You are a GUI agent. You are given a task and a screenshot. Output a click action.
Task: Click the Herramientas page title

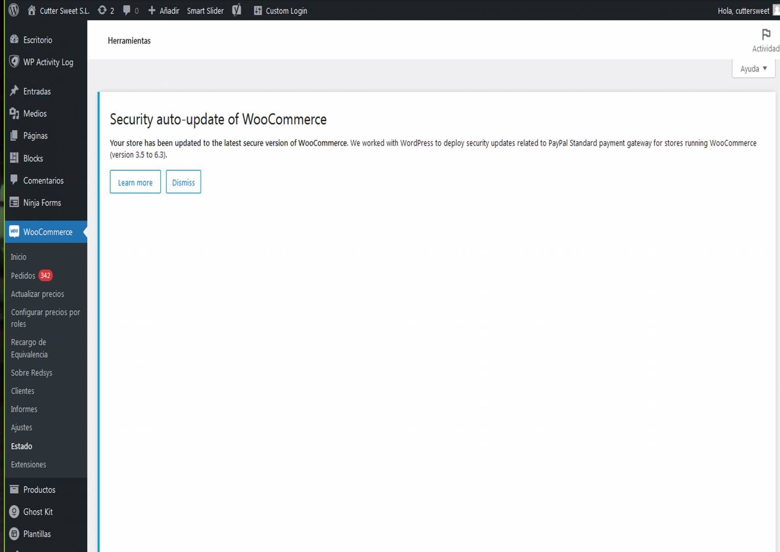click(x=129, y=40)
